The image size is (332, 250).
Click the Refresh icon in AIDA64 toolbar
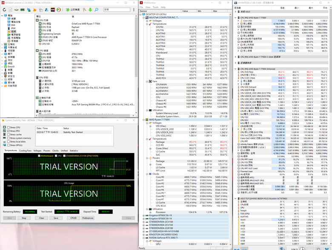click(4, 10)
